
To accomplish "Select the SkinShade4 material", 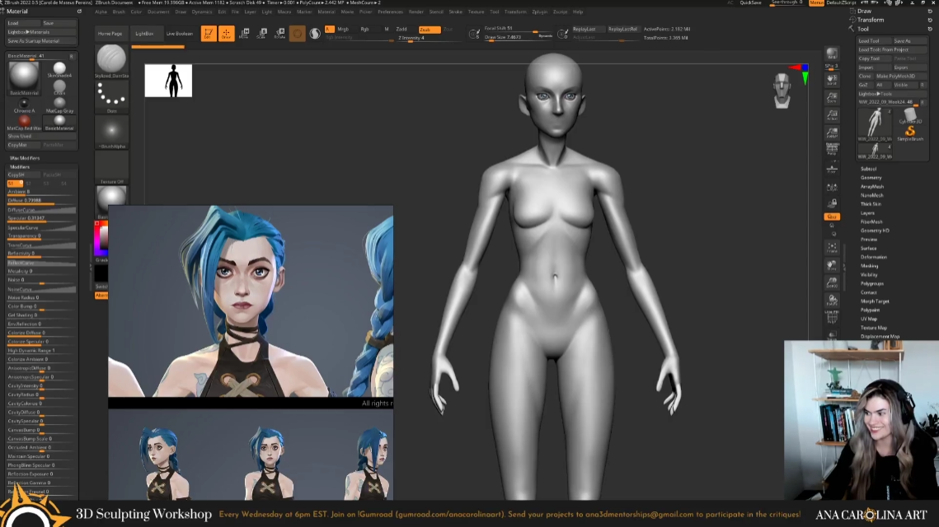I will 59,69.
